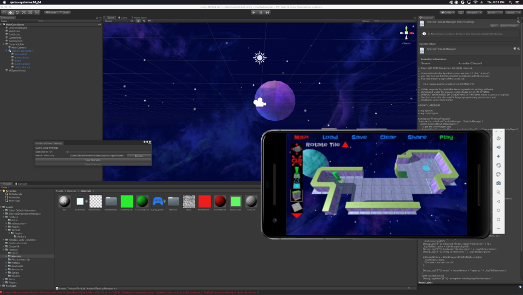Select the Move tool in Unity toolbar
523x295 pixels.
pyautogui.click(x=10, y=12)
